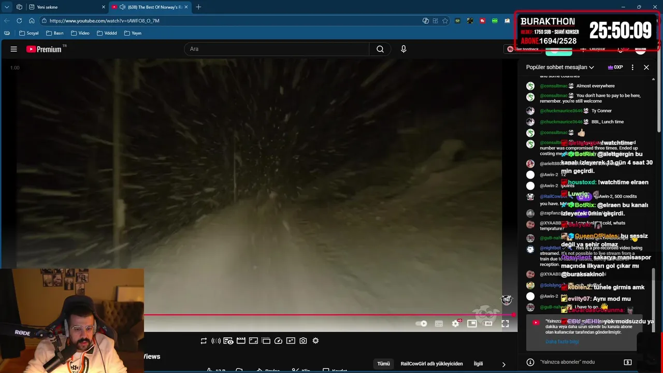Click the 'Daha fazla bilgi' link
The width and height of the screenshot is (663, 373).
click(x=562, y=342)
